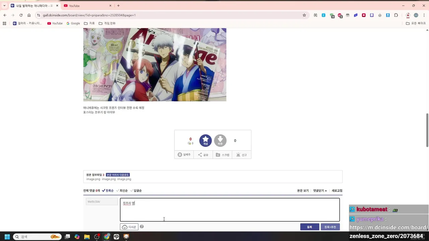Click the 개념 star recommend icon
The image size is (429, 241).
(205, 141)
